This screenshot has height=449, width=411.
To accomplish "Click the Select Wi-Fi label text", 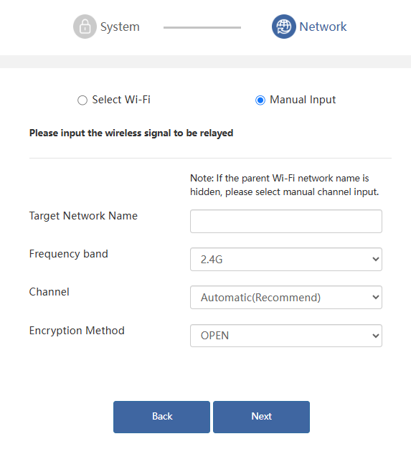I will click(121, 100).
